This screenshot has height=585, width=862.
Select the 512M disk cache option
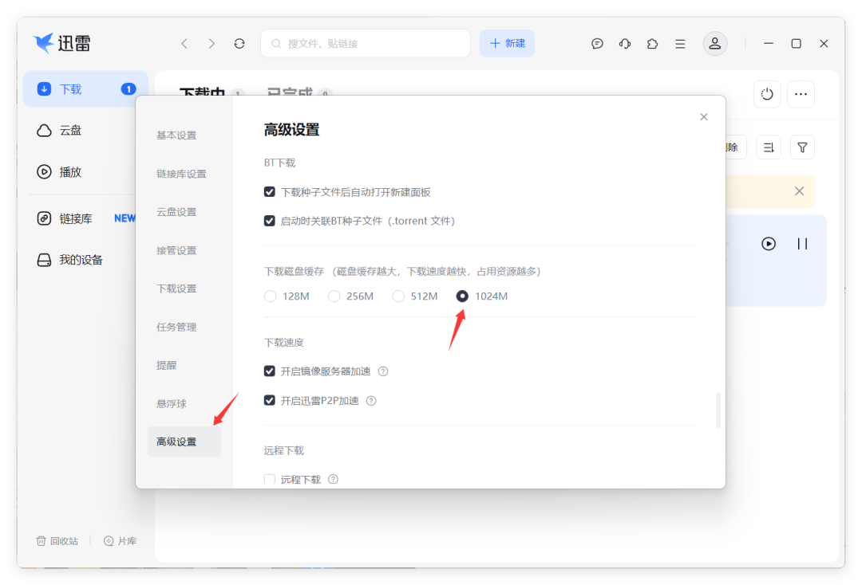tap(398, 296)
